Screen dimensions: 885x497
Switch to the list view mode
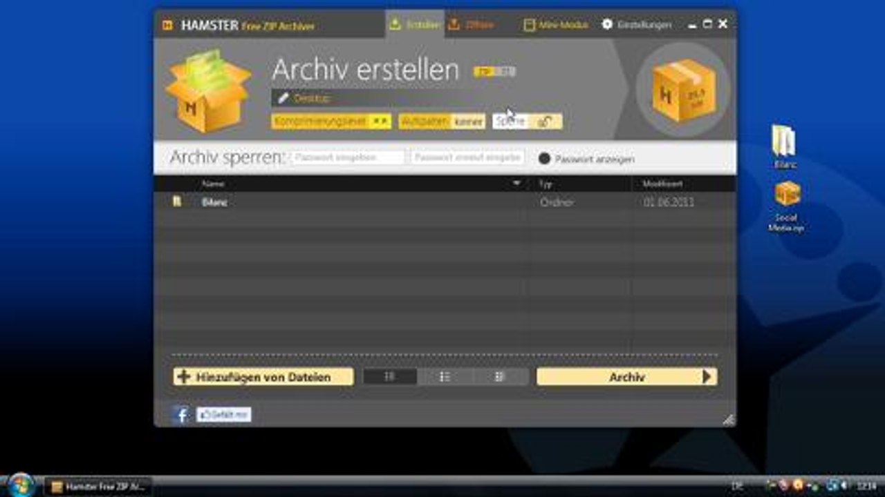pyautogui.click(x=445, y=377)
